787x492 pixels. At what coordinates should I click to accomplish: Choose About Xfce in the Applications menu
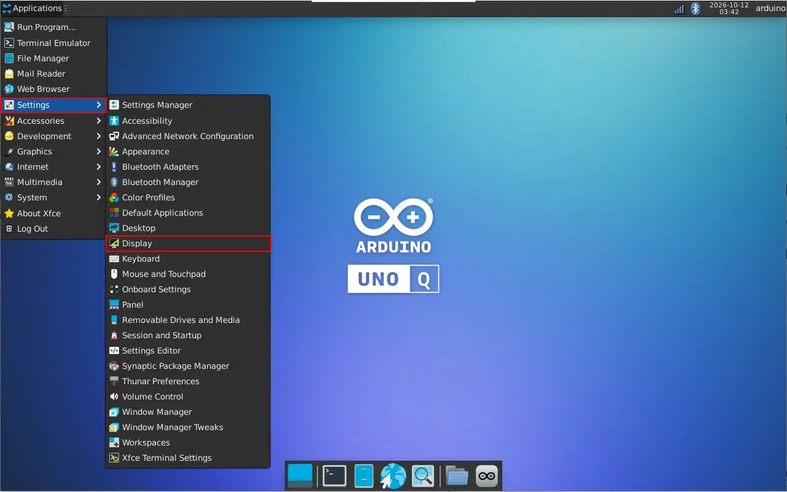pyautogui.click(x=53, y=213)
